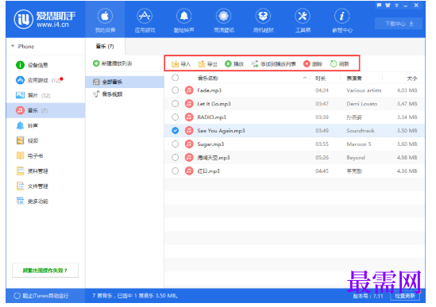Click the 检查更新 check update button
The image size is (436, 307).
(x=405, y=296)
